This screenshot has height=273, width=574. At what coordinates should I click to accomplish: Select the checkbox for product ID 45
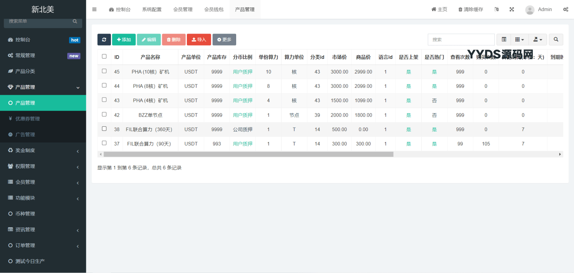(x=104, y=71)
